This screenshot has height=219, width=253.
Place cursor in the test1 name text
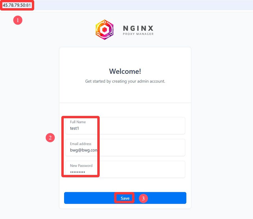point(74,128)
